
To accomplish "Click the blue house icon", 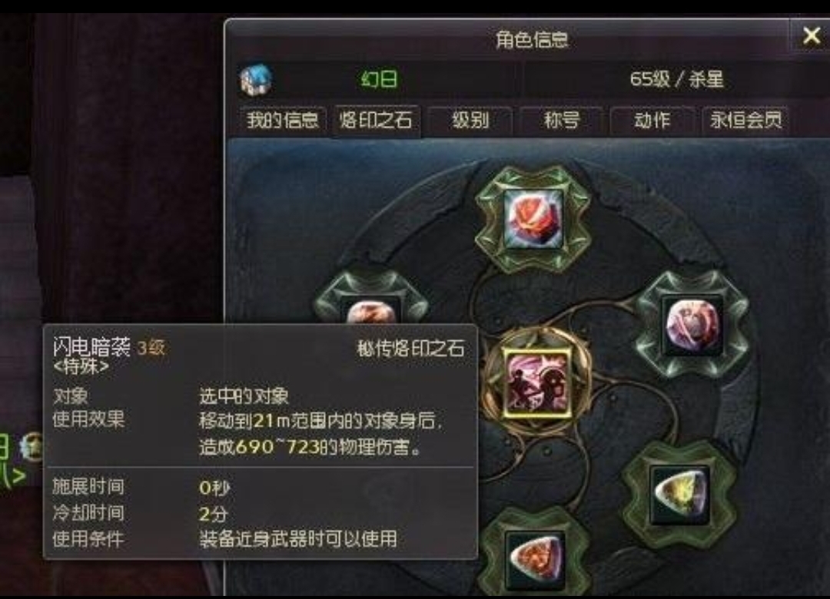I will coord(256,80).
